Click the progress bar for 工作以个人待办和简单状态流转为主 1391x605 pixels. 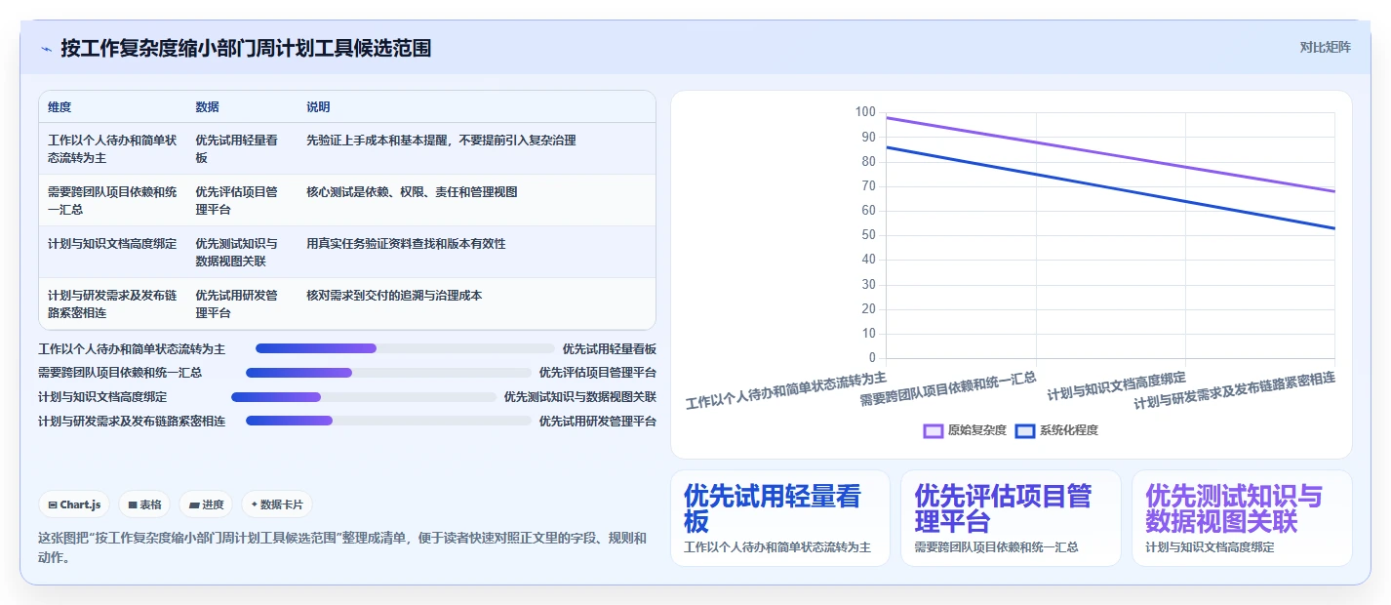[405, 348]
